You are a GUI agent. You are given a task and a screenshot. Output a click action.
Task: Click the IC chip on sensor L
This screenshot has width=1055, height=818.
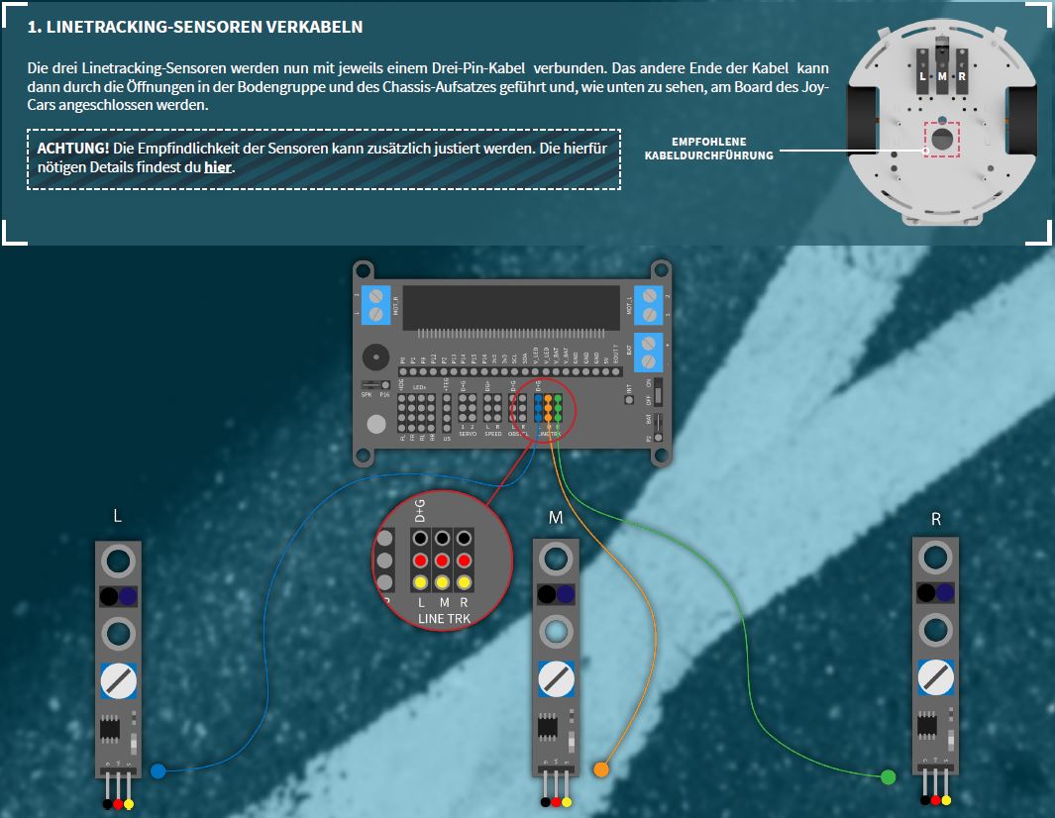click(x=110, y=729)
